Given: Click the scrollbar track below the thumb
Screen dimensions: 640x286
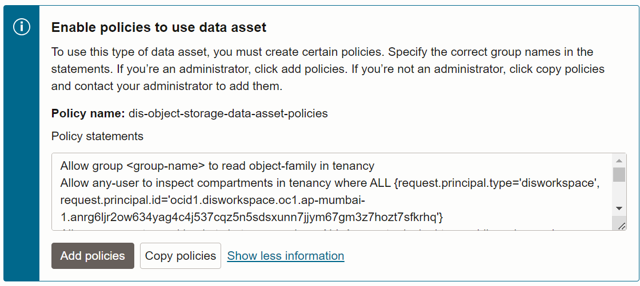Looking at the screenshot, I should point(619,193).
